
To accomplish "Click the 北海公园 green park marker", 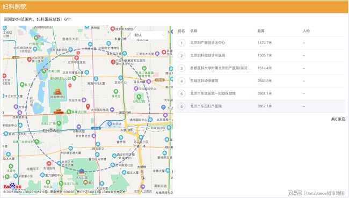I will pos(44,71).
